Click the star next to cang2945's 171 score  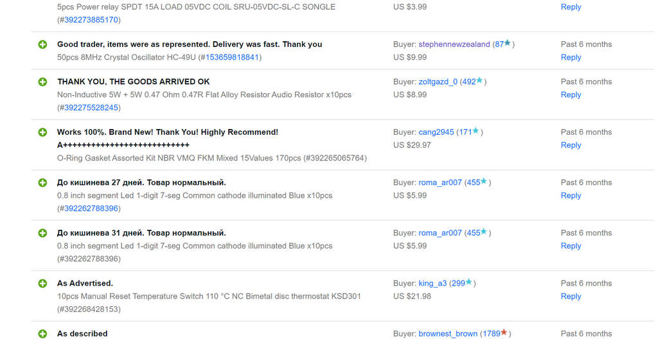(x=476, y=131)
